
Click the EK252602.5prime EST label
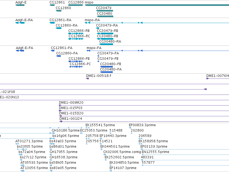(119, 157)
